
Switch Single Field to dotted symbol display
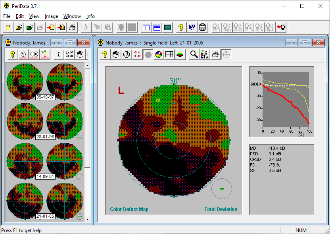click(127, 54)
